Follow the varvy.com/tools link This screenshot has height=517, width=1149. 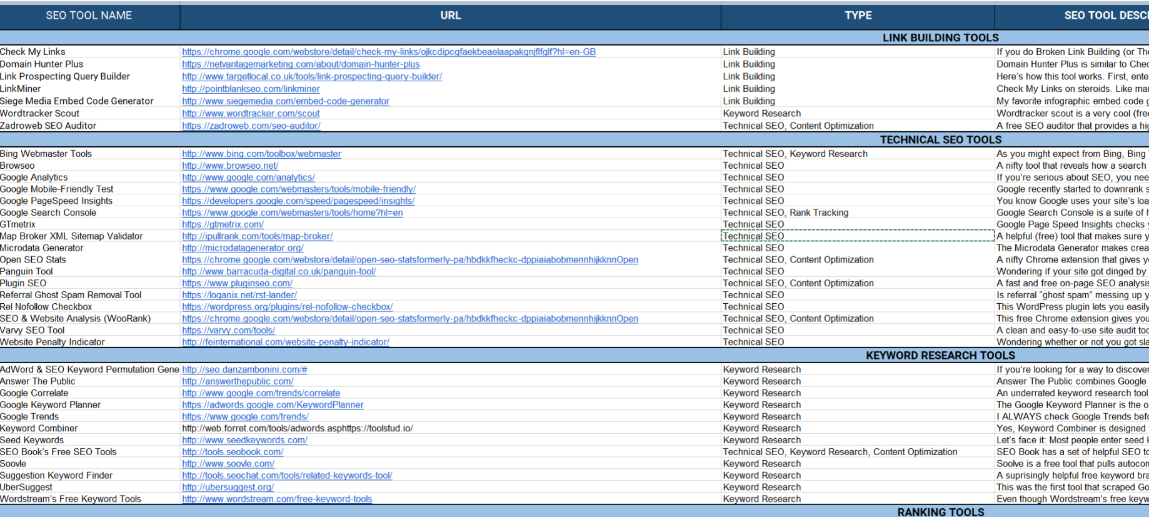click(228, 331)
